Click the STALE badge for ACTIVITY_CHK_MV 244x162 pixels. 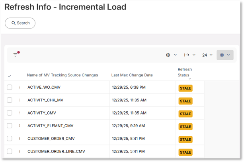coord(185,101)
